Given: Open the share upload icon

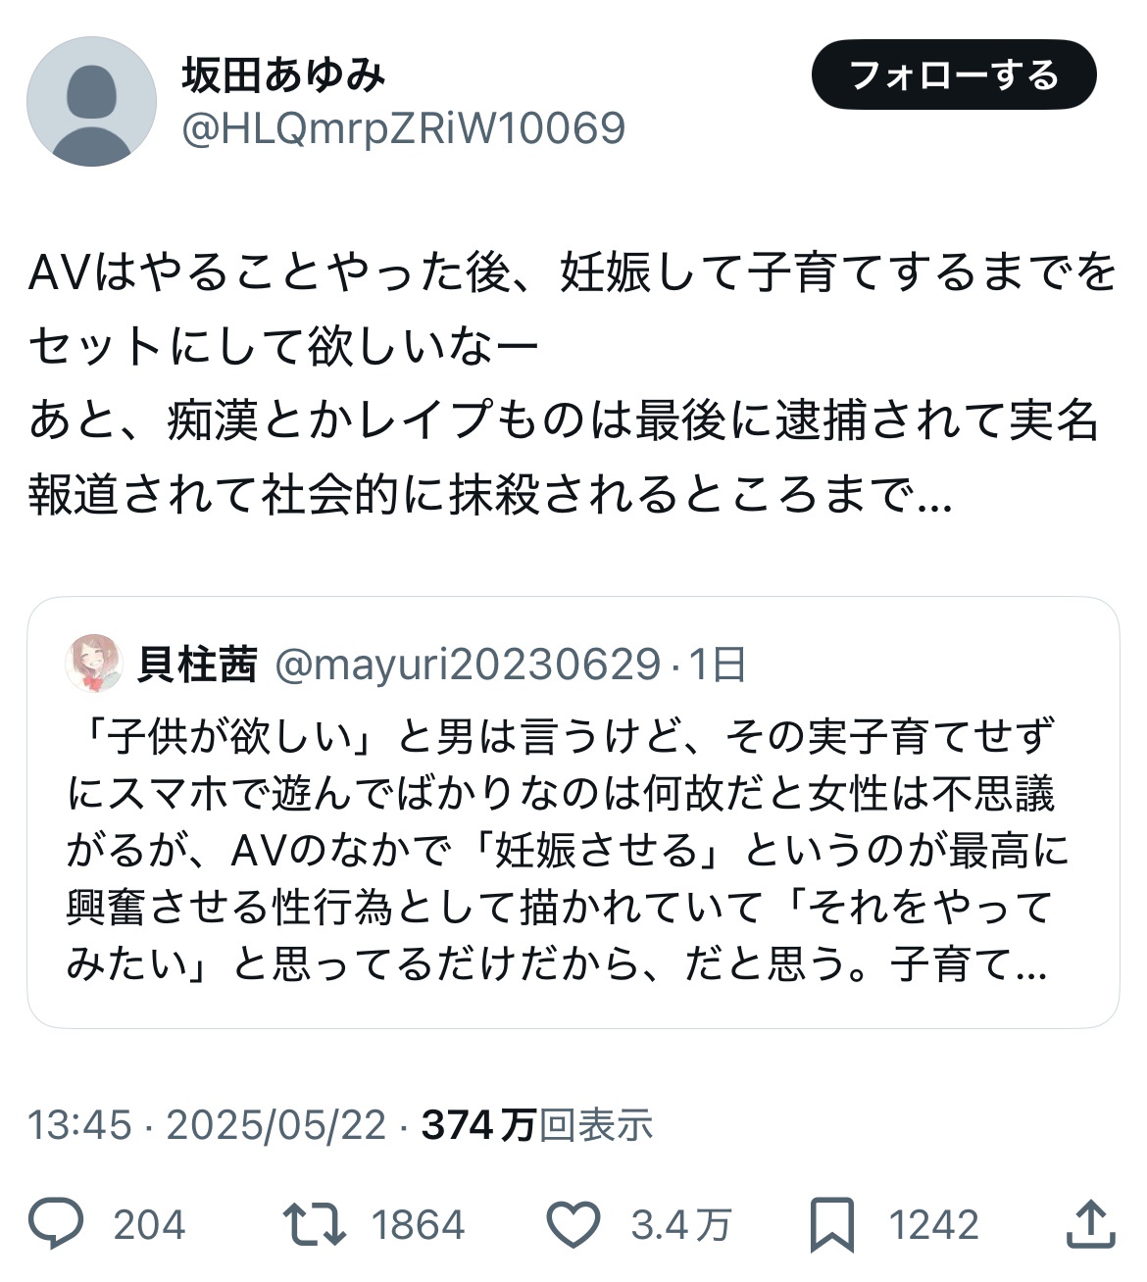Looking at the screenshot, I should click(1091, 1224).
